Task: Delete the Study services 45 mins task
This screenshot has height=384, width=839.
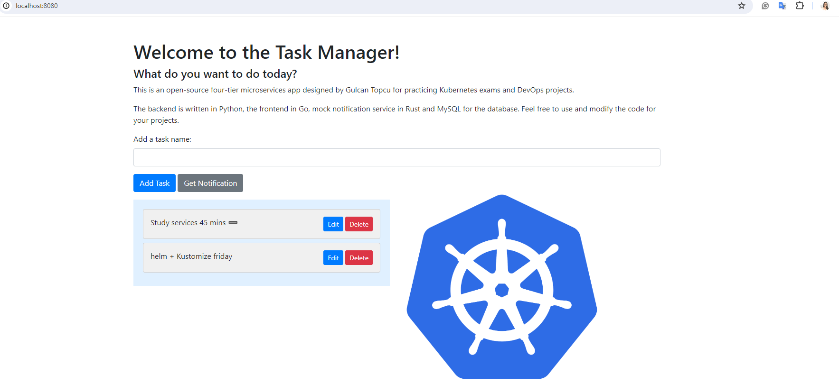Action: pos(359,224)
